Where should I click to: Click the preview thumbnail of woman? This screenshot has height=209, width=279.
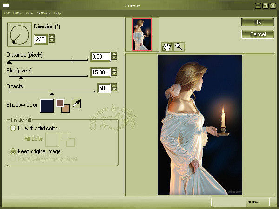point(142,34)
